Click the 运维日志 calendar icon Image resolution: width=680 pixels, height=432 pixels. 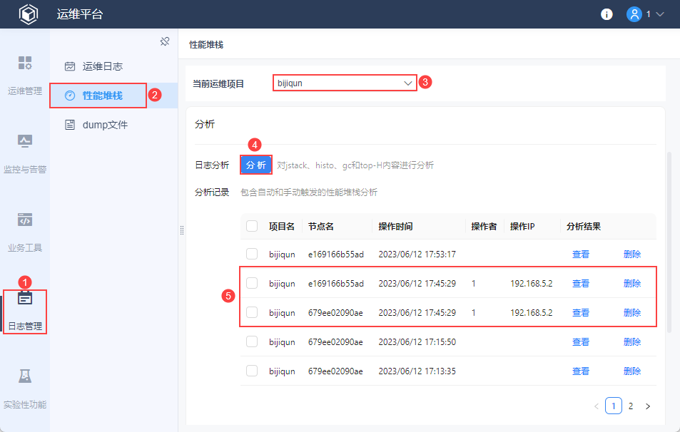coord(70,66)
